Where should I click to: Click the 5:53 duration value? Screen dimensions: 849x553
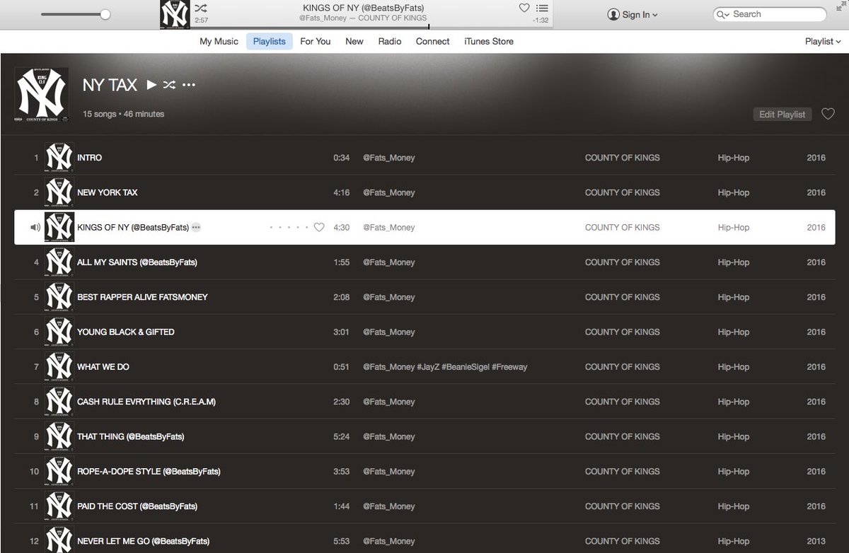341,542
